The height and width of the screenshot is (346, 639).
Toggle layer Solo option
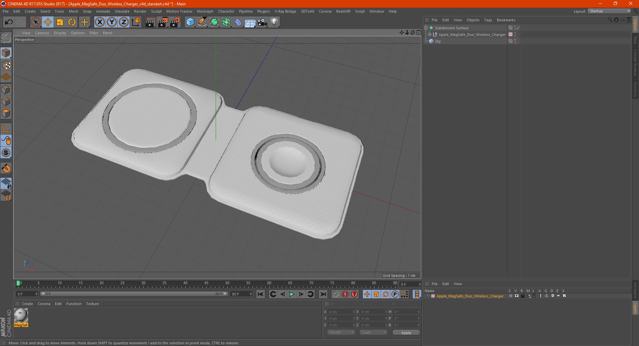click(x=511, y=296)
